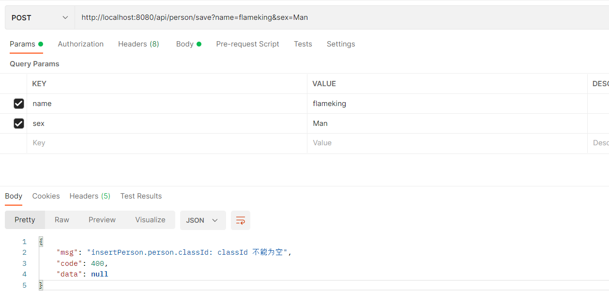The width and height of the screenshot is (609, 307).
Task: Click the VALUE column header
Action: pyautogui.click(x=324, y=84)
